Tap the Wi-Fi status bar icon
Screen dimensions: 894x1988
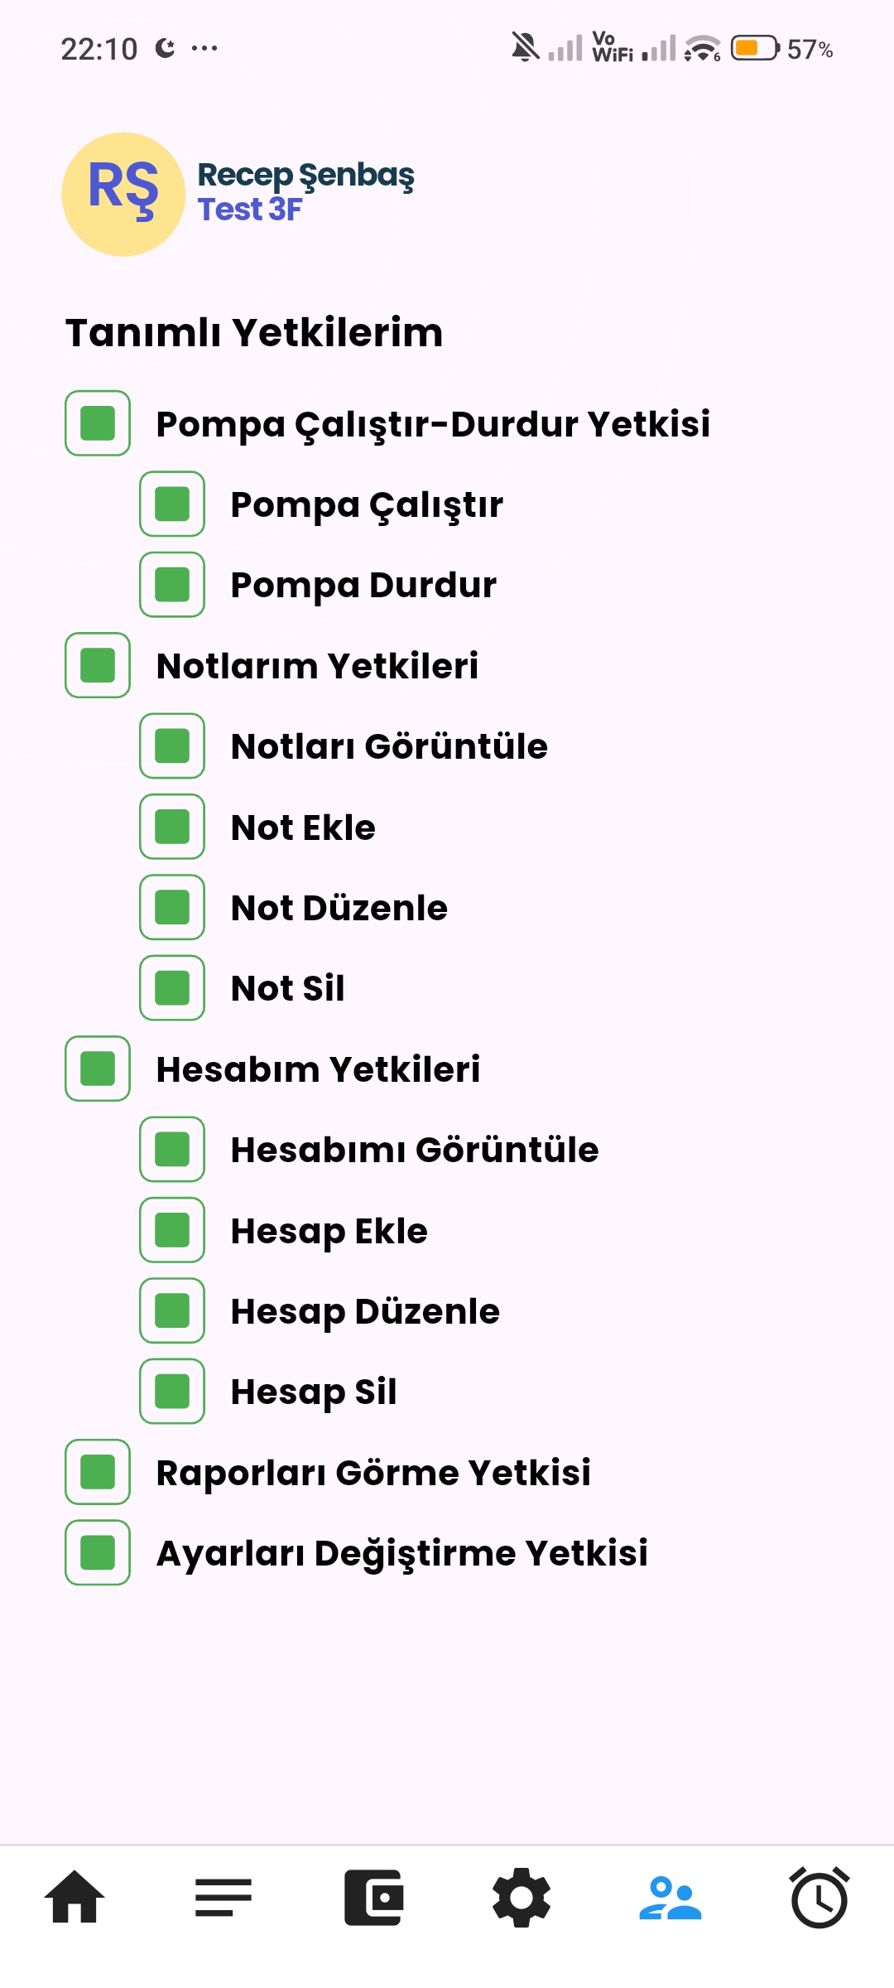698,50
